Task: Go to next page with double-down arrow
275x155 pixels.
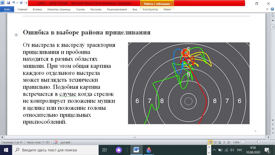Action: (273, 133)
